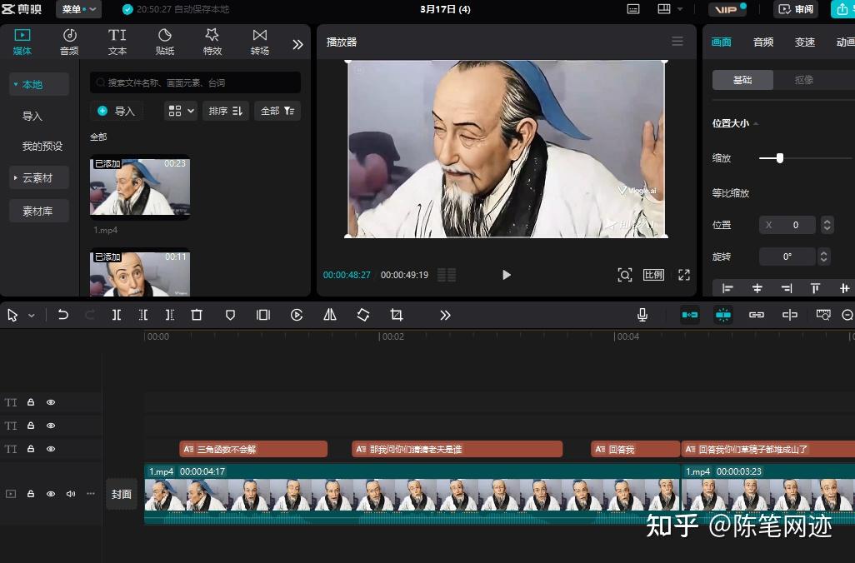Open the 素材库 material library

(38, 211)
